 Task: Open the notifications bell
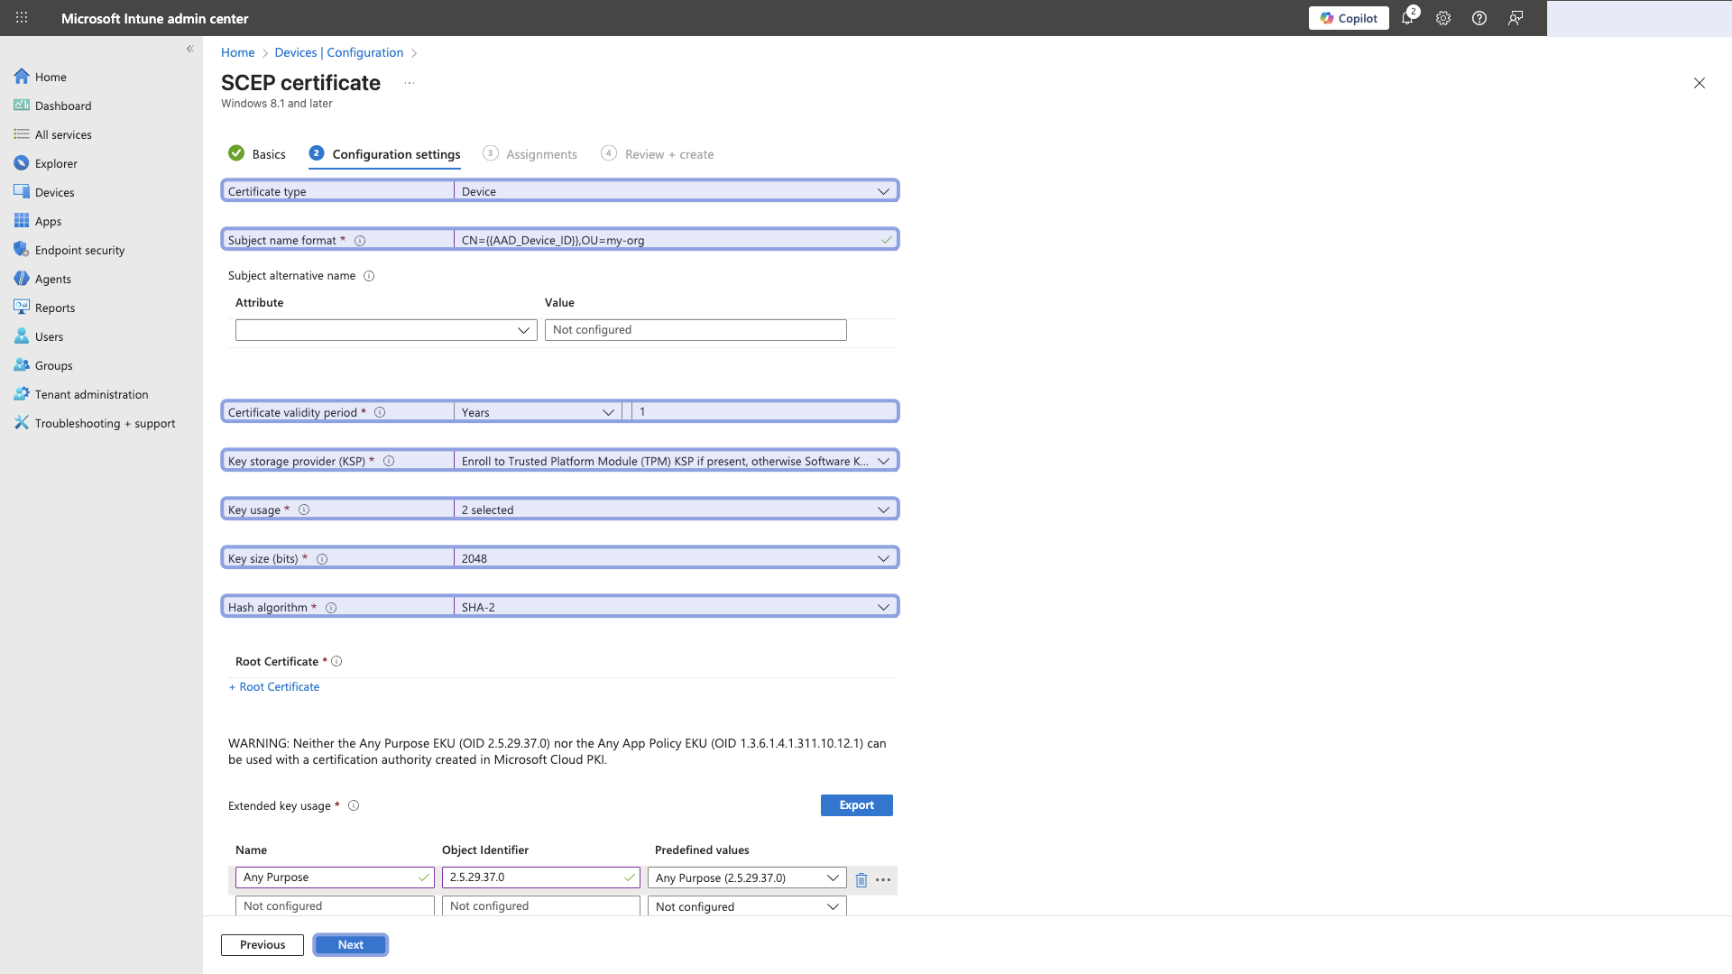[x=1407, y=18]
